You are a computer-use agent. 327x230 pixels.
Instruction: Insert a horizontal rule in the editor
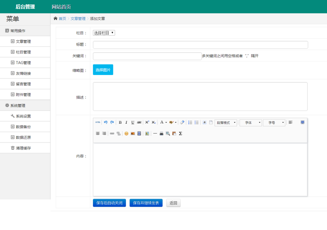(154, 133)
